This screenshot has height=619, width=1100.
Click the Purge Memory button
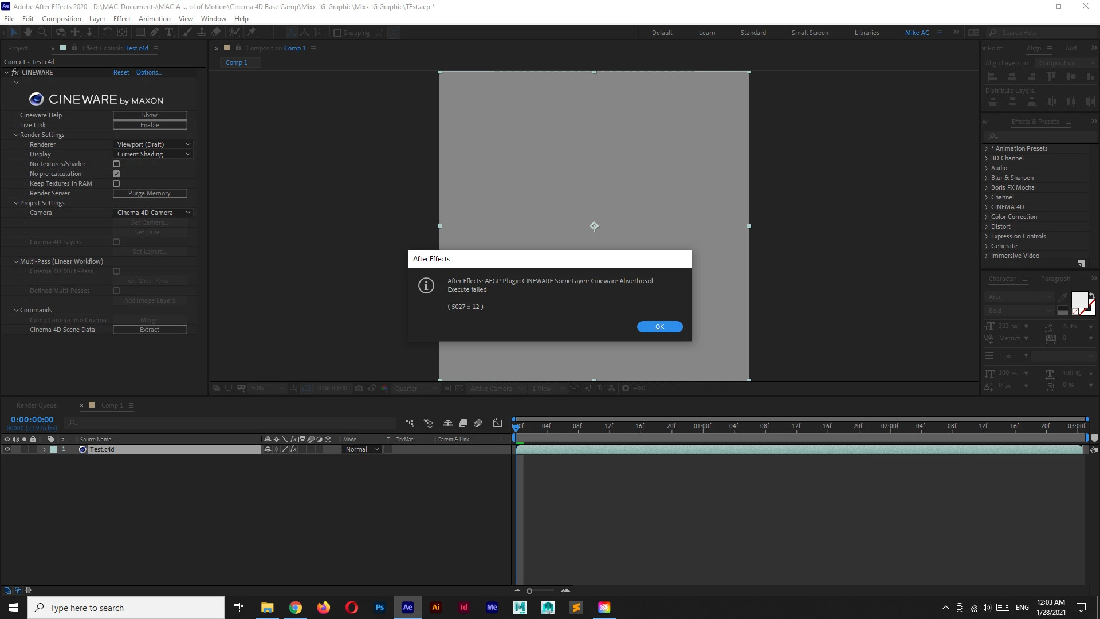tap(150, 193)
